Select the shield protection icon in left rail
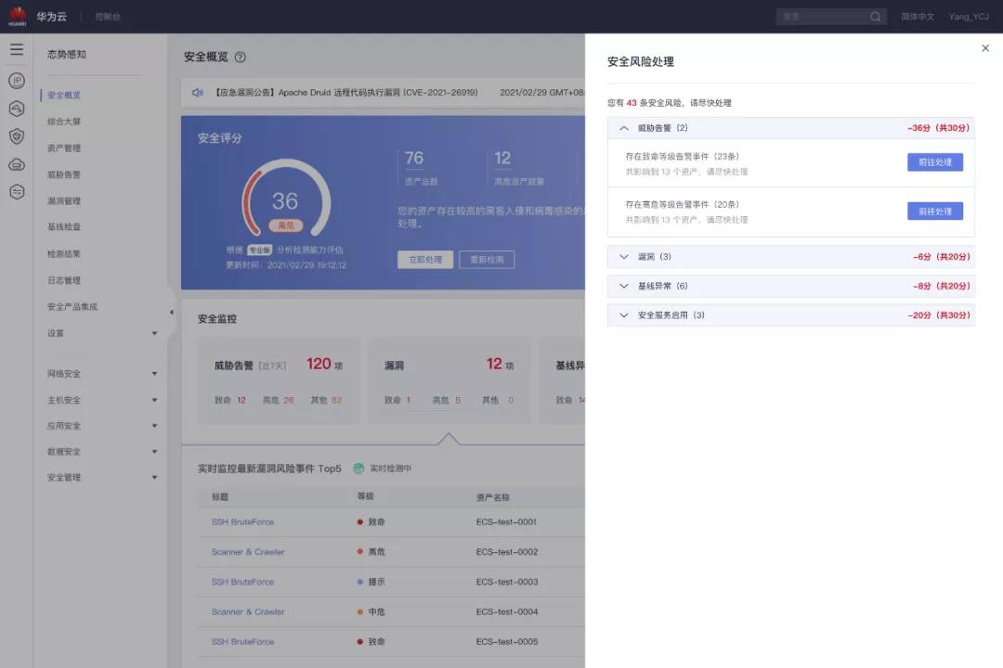 (17, 136)
